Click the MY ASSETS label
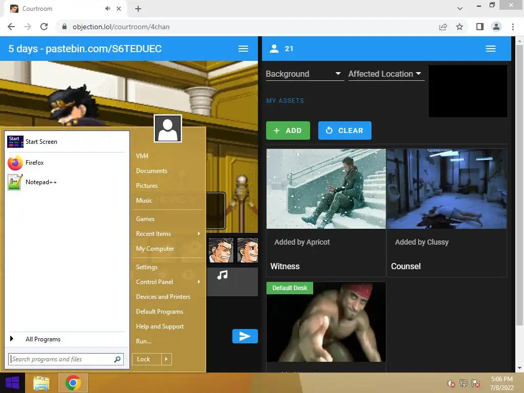Image resolution: width=524 pixels, height=393 pixels. tap(285, 101)
